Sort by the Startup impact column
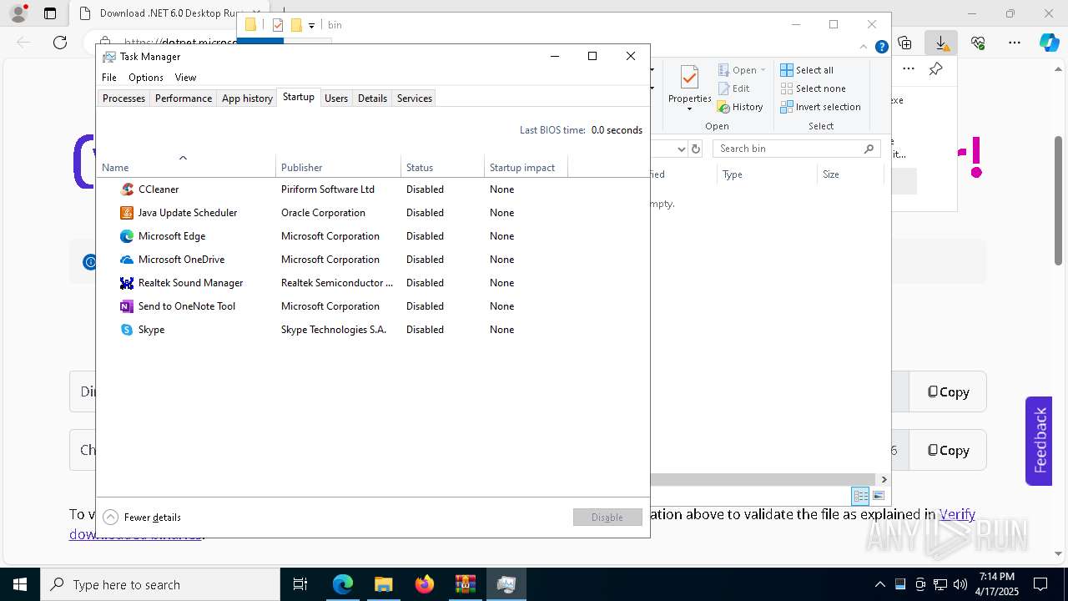The image size is (1068, 601). [x=526, y=165]
